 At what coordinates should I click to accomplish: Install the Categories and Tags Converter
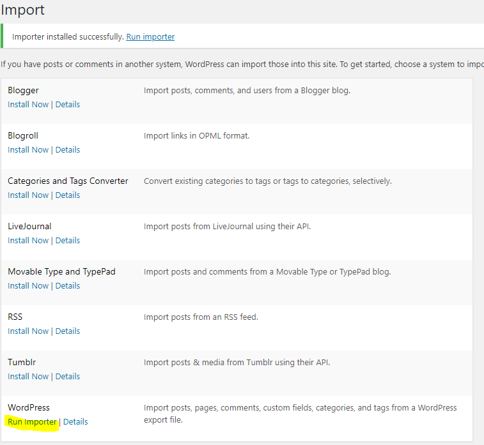tap(28, 195)
